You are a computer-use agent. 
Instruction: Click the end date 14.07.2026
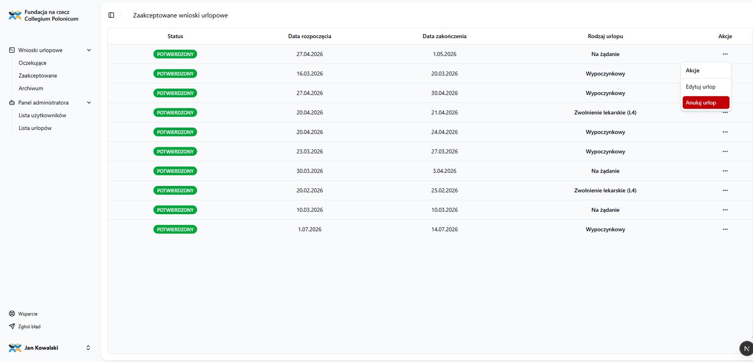coord(444,230)
